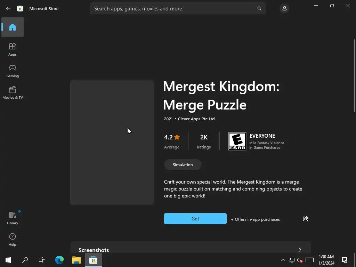The width and height of the screenshot is (356, 267).
Task: Open the user account profile icon
Action: [284, 8]
